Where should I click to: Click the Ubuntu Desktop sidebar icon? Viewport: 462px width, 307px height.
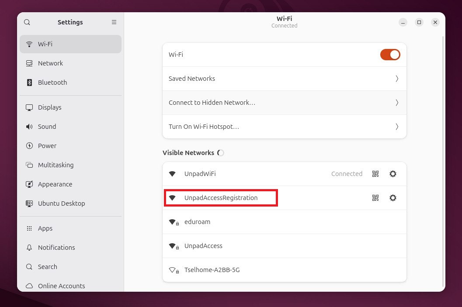pyautogui.click(x=29, y=204)
